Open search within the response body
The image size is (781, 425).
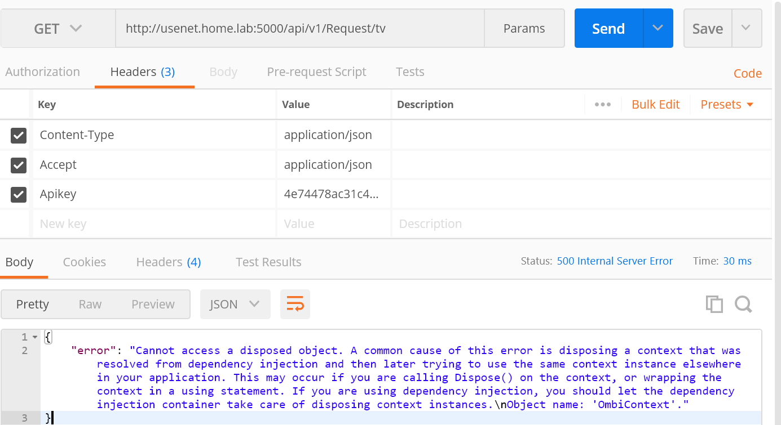coord(743,304)
